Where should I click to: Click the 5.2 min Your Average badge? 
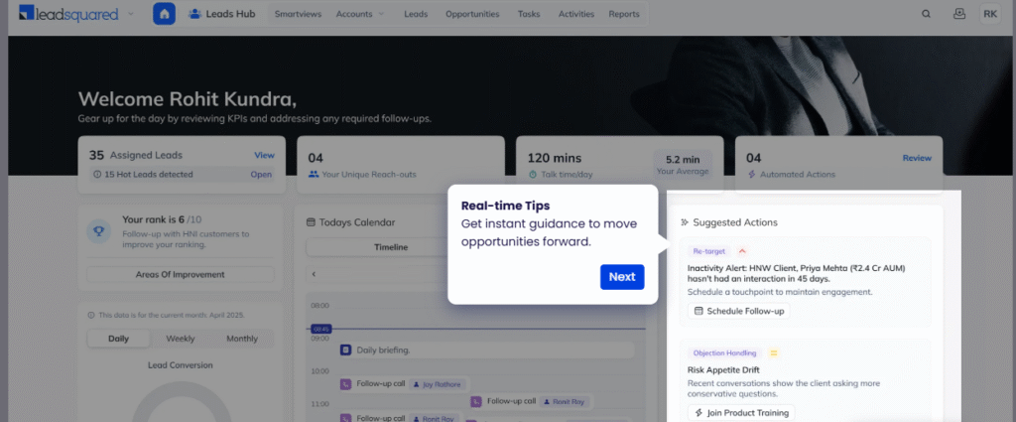683,165
